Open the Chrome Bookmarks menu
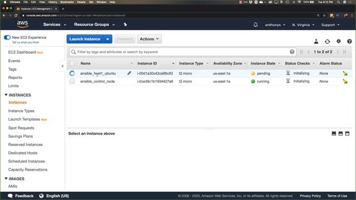The image size is (356, 200). pyautogui.click(x=67, y=2)
